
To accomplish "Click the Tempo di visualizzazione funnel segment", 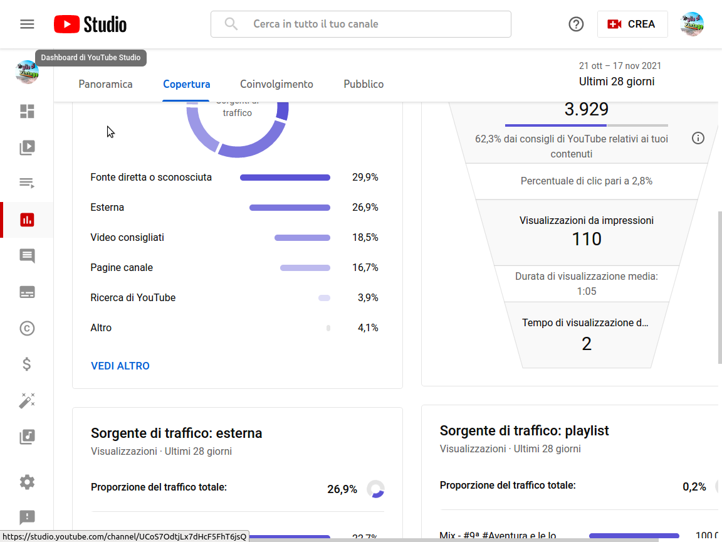I will point(586,335).
